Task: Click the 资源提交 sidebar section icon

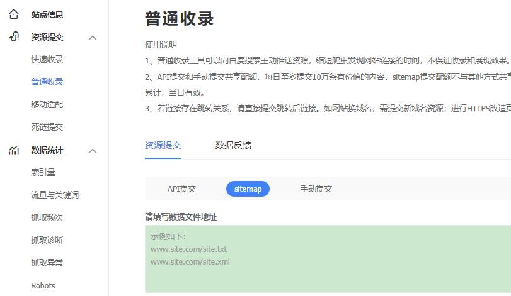Action: (14, 37)
